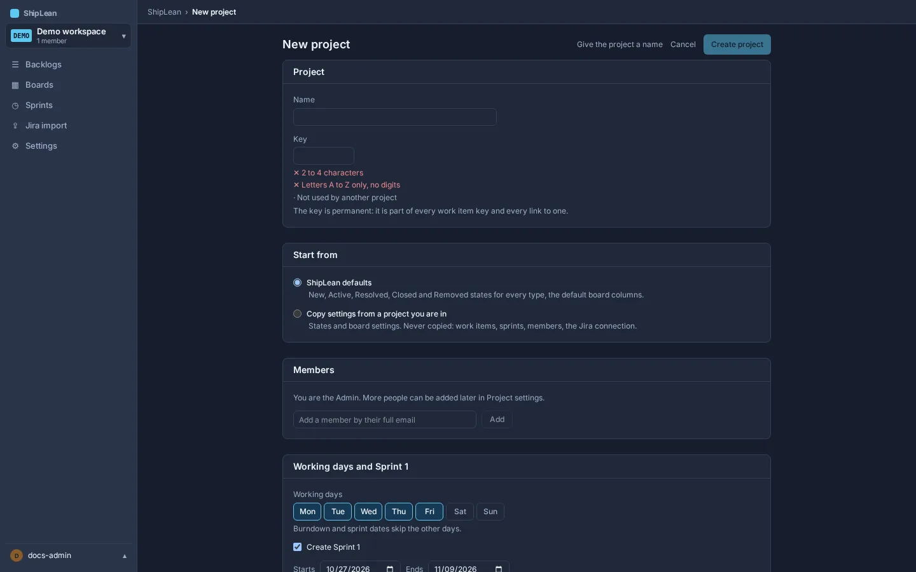Image resolution: width=916 pixels, height=572 pixels.
Task: Click the Sprints clock icon
Action: coord(15,106)
